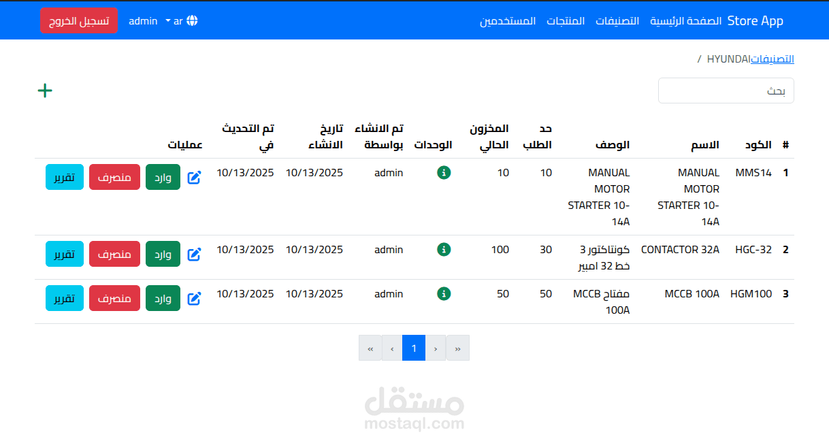Click the تسجيل الخروج logout button
Viewport: 829px width, 441px height.
[x=79, y=20]
